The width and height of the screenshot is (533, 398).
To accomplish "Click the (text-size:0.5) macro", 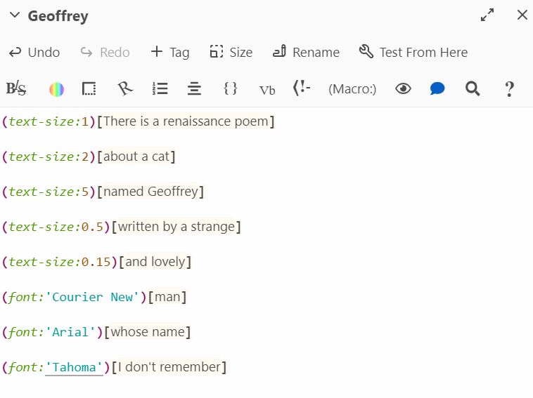I will point(56,227).
